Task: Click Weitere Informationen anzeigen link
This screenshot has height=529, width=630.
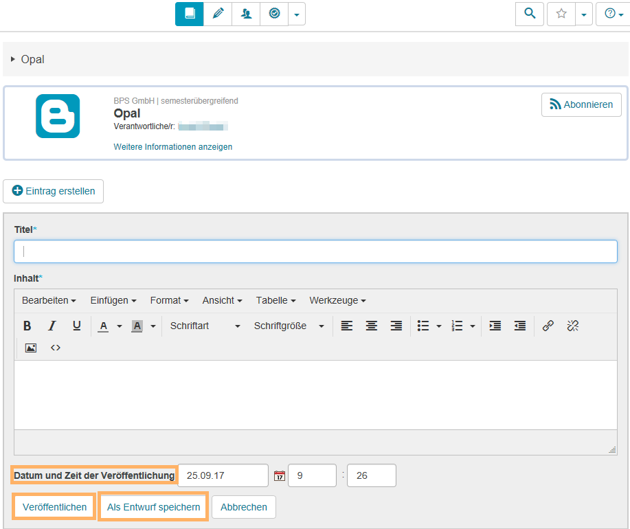Action: [172, 147]
